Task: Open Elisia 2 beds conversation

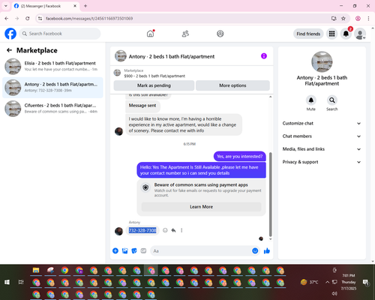Action: pos(52,67)
